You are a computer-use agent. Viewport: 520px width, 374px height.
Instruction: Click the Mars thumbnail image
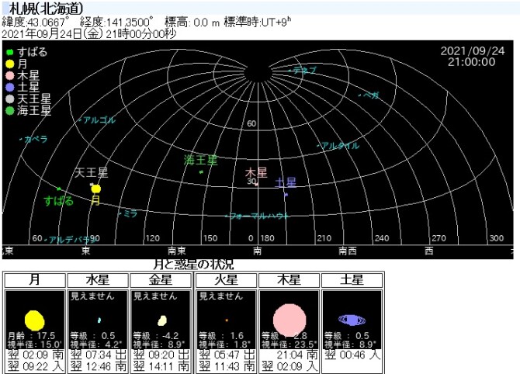227,320
